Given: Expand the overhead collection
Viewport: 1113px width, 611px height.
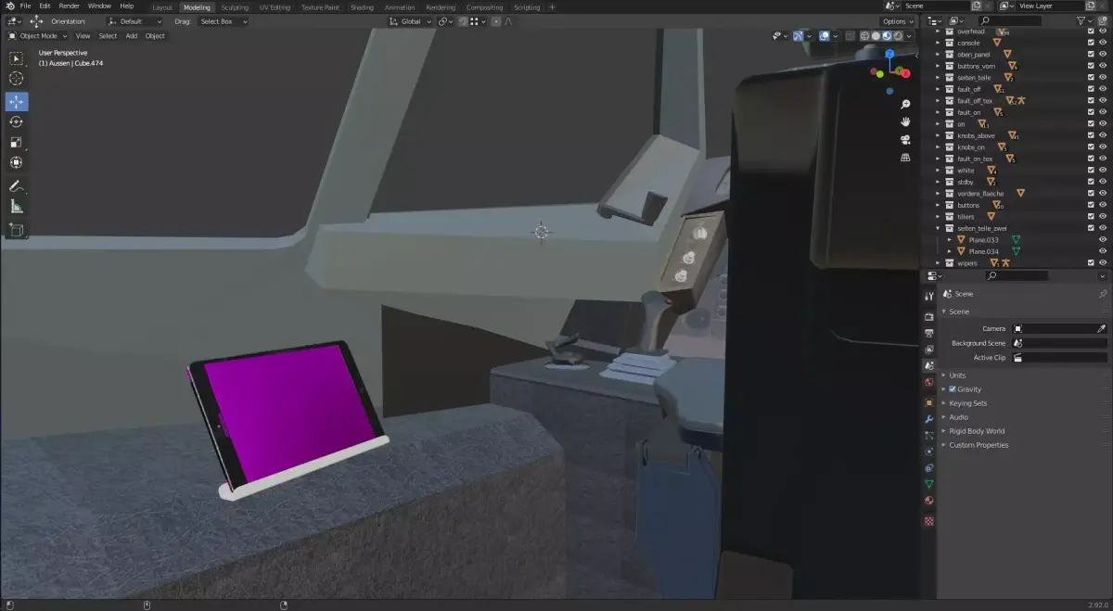Looking at the screenshot, I should click(x=939, y=32).
